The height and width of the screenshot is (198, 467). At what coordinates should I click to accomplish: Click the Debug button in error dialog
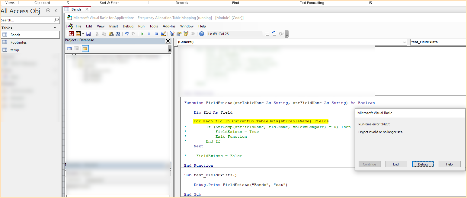423,164
